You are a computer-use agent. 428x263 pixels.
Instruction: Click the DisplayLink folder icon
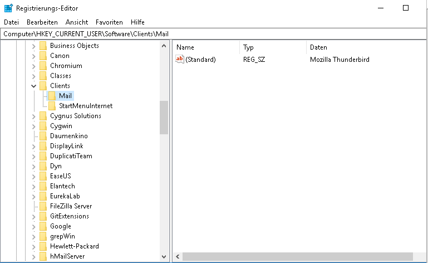[x=43, y=146]
